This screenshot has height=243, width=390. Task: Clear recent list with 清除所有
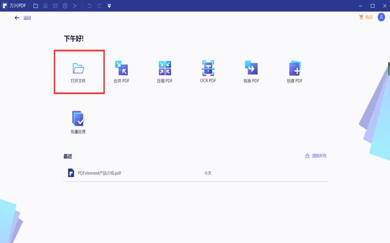pyautogui.click(x=315, y=156)
